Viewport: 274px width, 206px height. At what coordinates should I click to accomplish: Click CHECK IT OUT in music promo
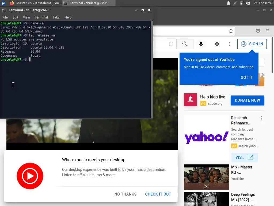(x=158, y=194)
